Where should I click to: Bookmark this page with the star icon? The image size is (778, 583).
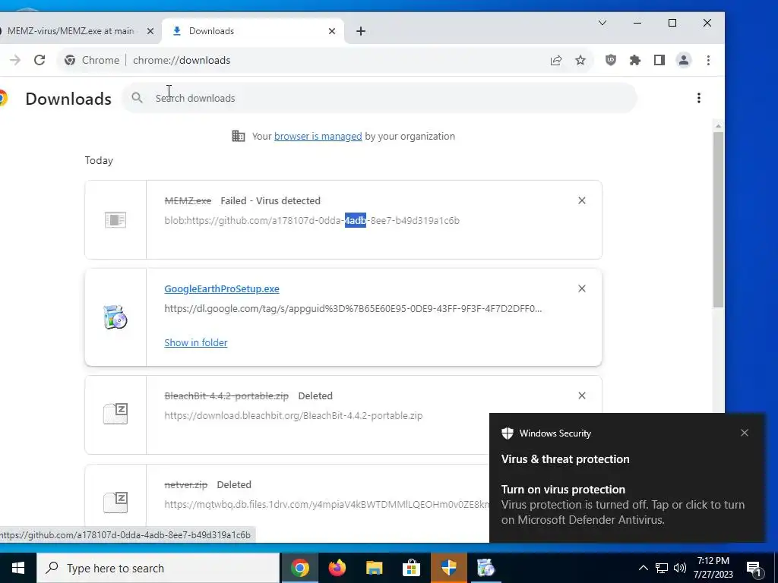tap(580, 60)
